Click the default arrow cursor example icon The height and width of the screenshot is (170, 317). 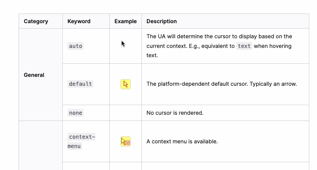click(x=125, y=84)
